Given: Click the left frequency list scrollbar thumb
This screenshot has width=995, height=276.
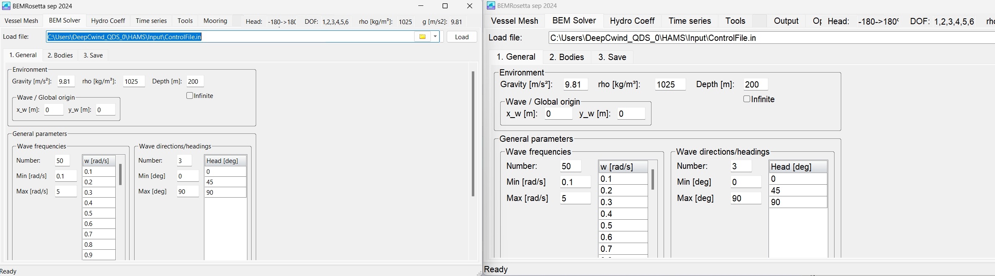Looking at the screenshot, I should coord(120,174).
